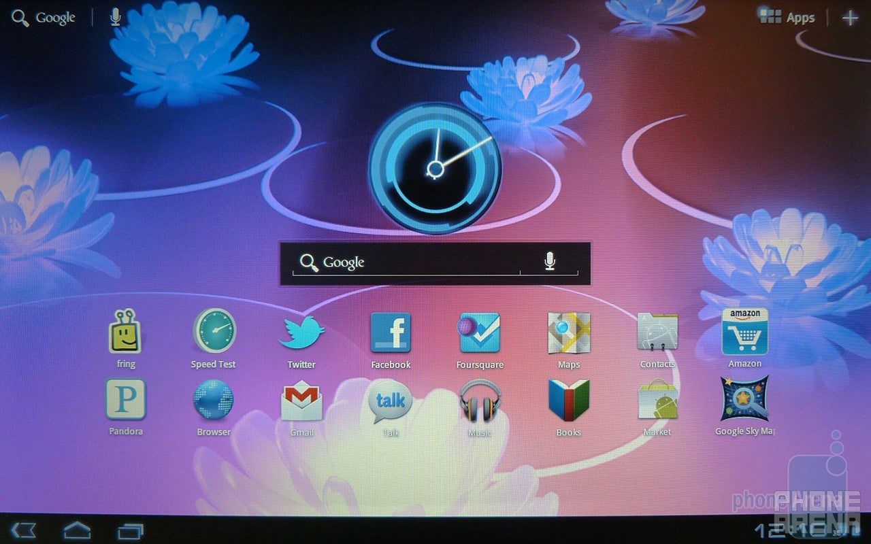Tap the Back arrow in system bar
This screenshot has width=871, height=544.
tap(24, 530)
